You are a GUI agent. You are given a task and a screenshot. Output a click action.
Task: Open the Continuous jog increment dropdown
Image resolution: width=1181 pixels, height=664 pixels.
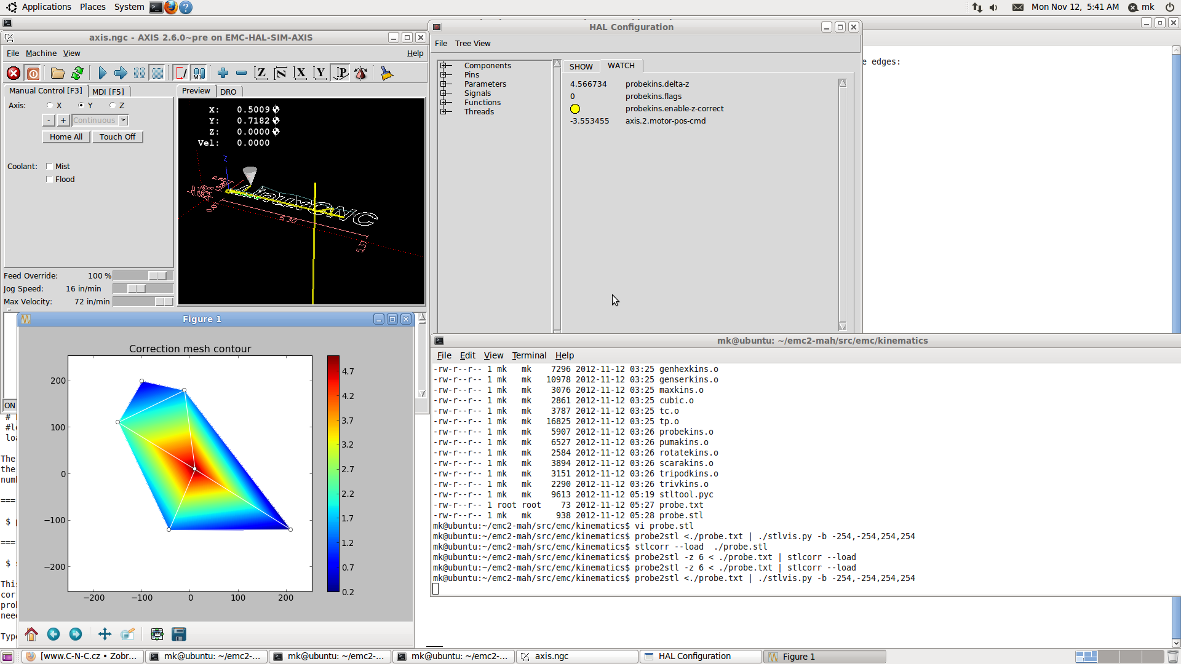tap(123, 121)
